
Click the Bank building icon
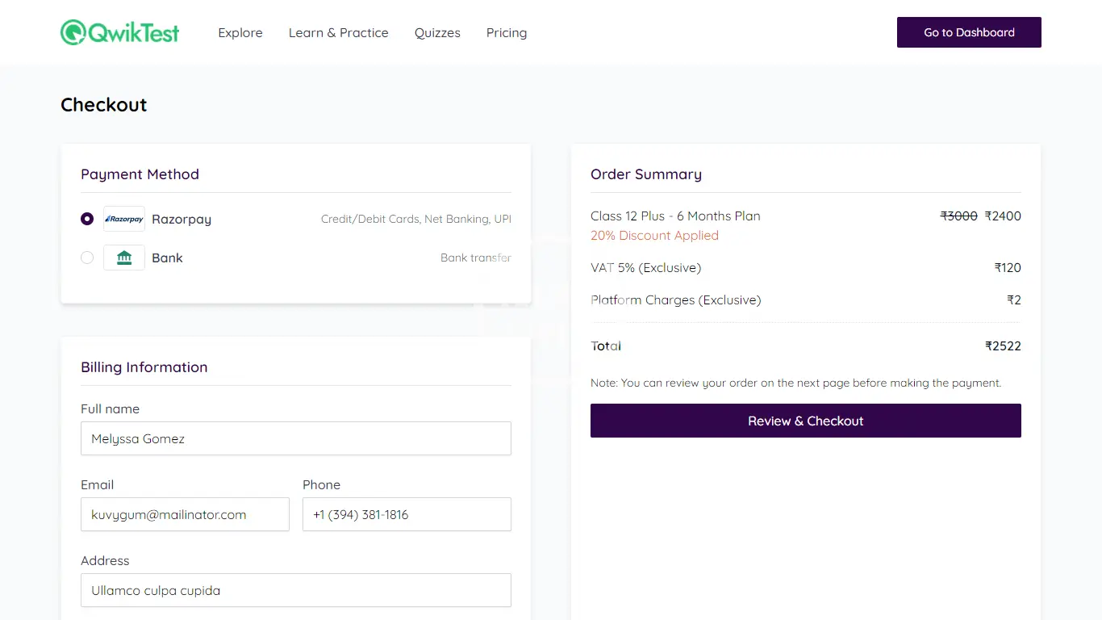(x=124, y=258)
